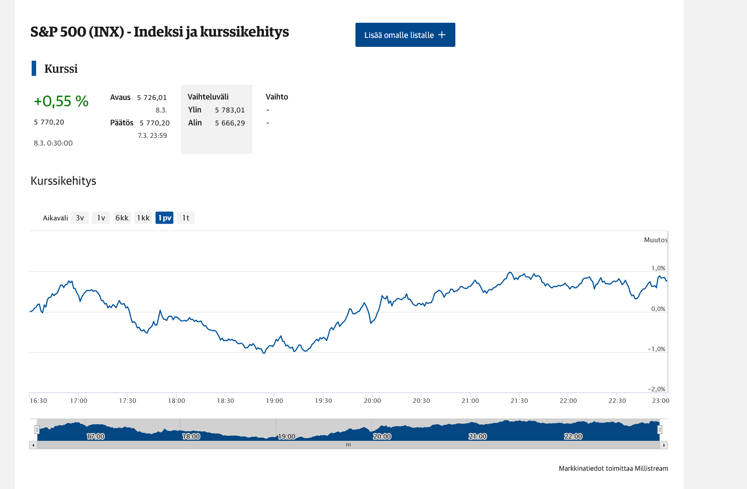747x489 pixels.
Task: Click the navigator right scroll arrow
Action: point(664,445)
